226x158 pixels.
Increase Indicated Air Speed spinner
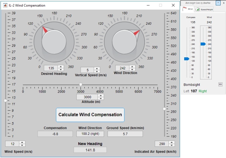pos(172,142)
